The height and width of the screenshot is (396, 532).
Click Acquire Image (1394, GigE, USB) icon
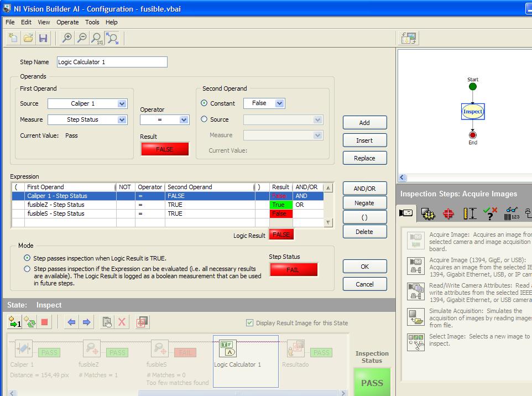[x=416, y=265]
